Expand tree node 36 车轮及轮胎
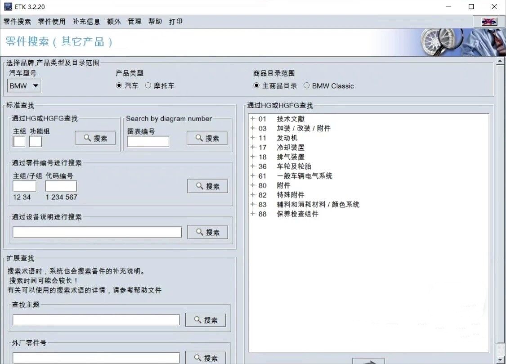506x364 pixels. point(253,166)
